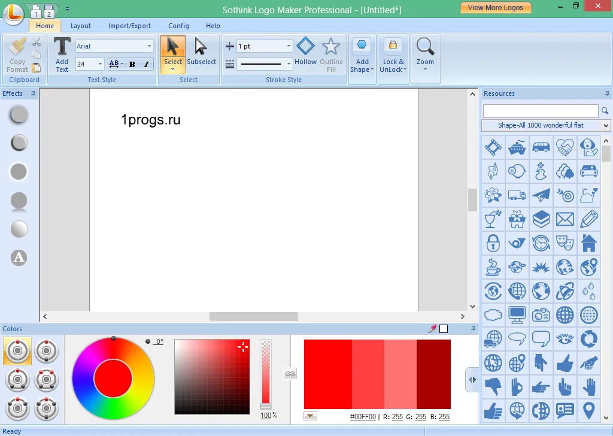Click the Copy Format brush
The height and width of the screenshot is (436, 613).
click(17, 54)
